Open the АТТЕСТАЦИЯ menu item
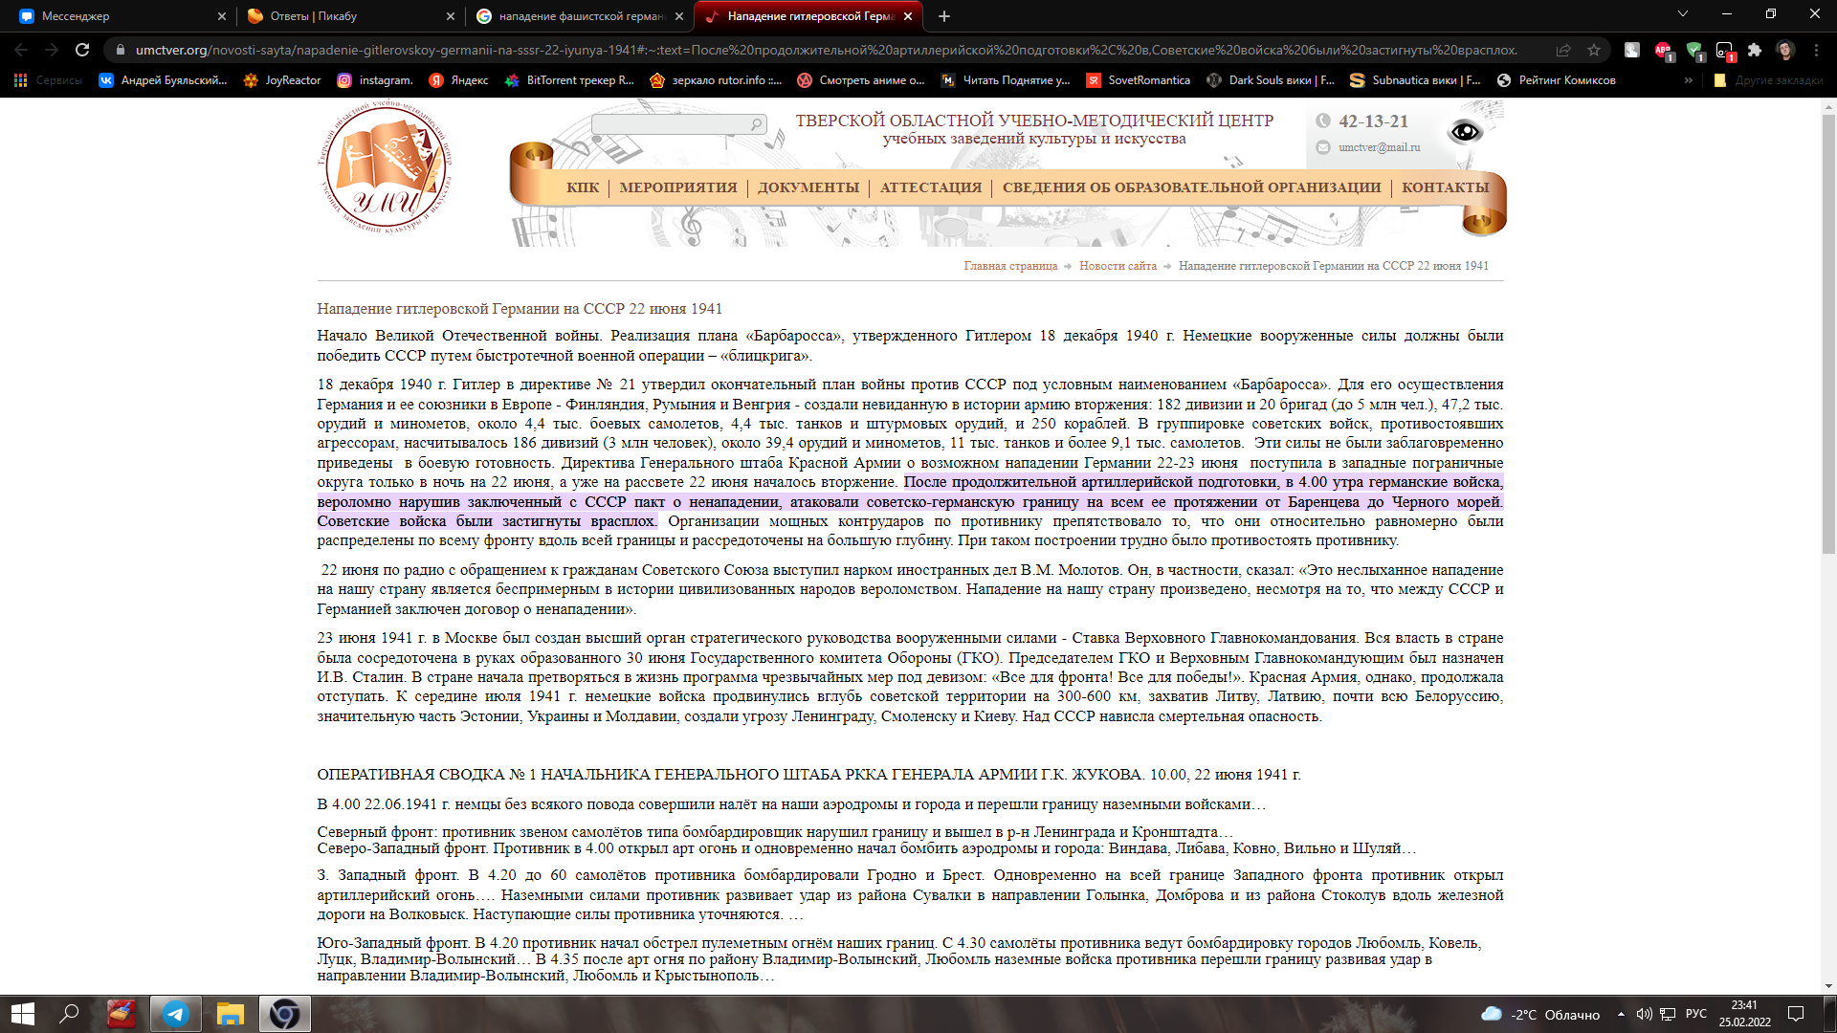This screenshot has width=1837, height=1033. coord(930,187)
